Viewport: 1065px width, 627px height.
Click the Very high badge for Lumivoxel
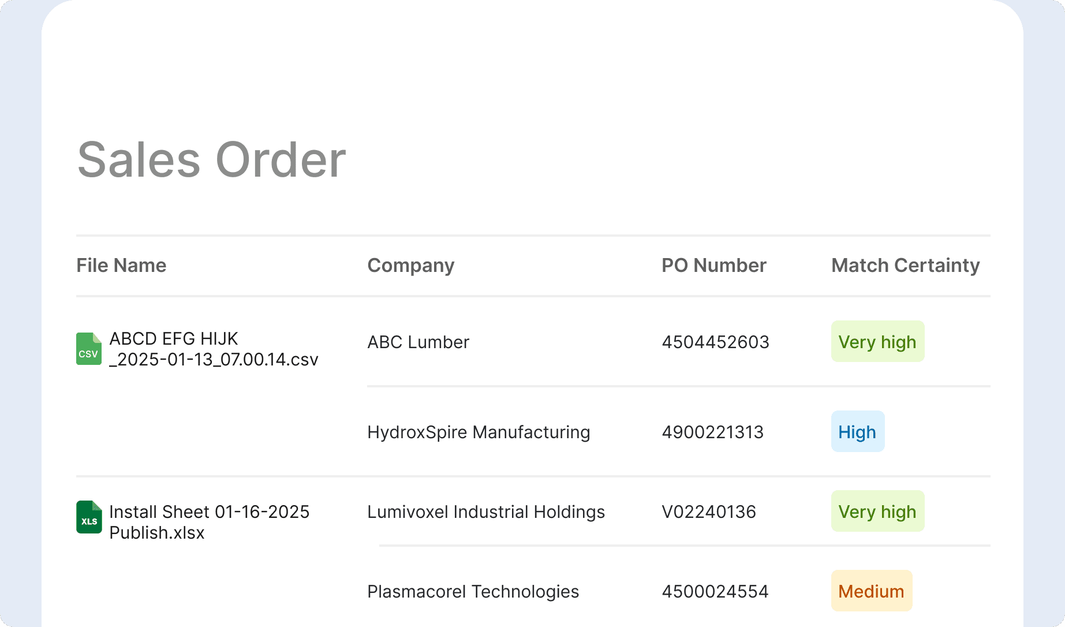point(877,512)
